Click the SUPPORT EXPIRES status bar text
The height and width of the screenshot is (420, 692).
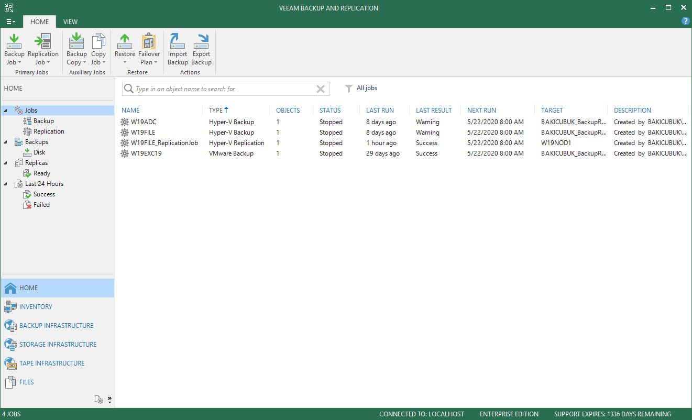tap(612, 414)
